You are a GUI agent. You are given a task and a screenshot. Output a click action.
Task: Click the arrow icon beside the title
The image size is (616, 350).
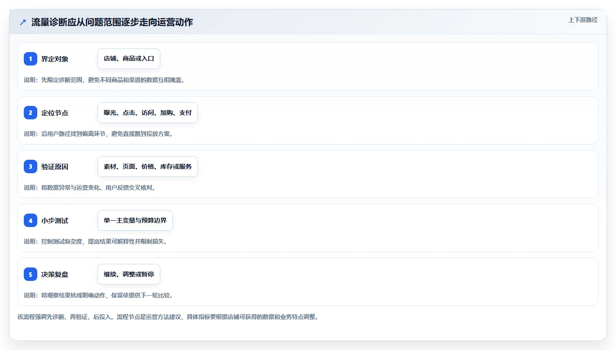click(23, 22)
